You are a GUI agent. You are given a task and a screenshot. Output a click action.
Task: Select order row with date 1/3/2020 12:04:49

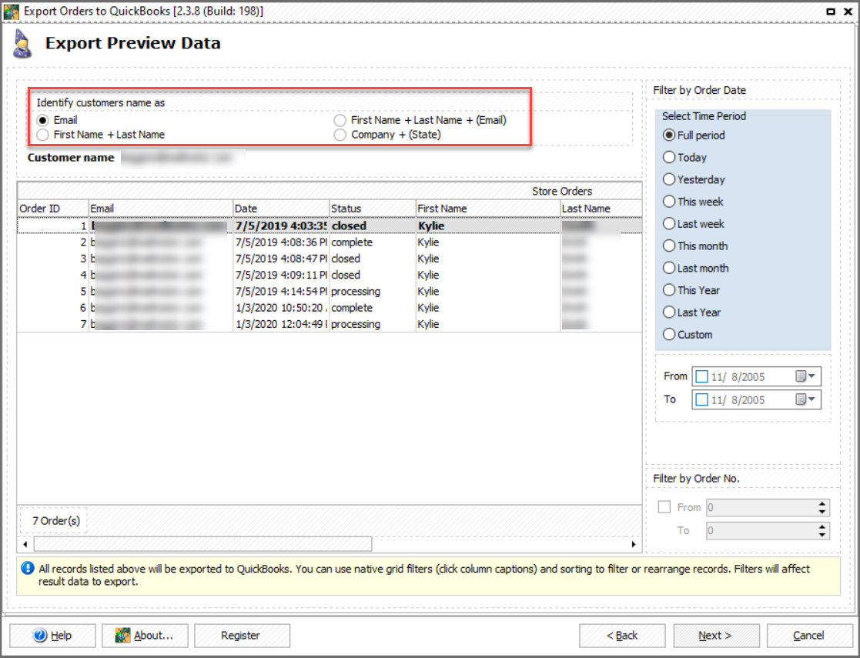[329, 324]
